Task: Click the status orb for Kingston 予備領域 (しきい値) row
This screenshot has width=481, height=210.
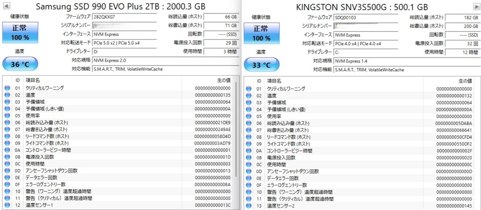Action: coord(249,110)
